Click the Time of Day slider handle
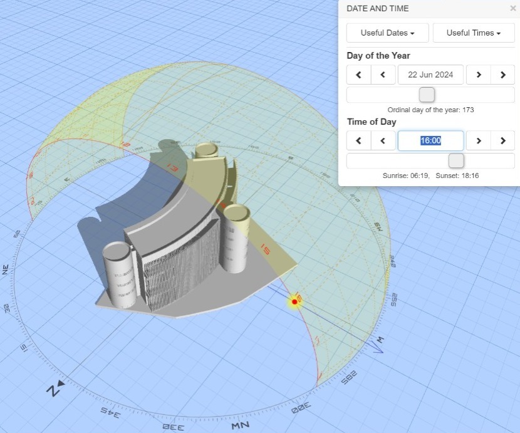 click(457, 160)
